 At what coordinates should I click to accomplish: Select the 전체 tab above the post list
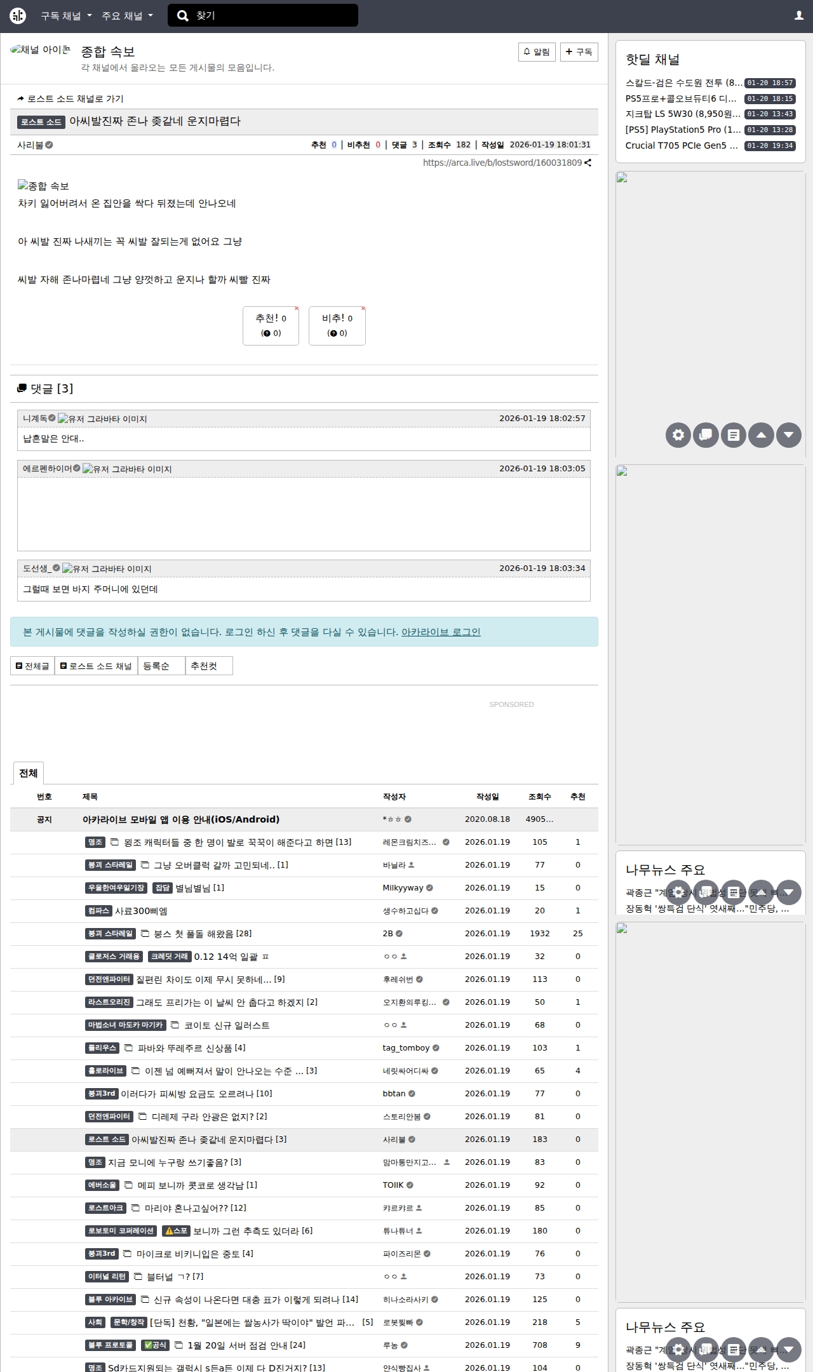pos(29,773)
